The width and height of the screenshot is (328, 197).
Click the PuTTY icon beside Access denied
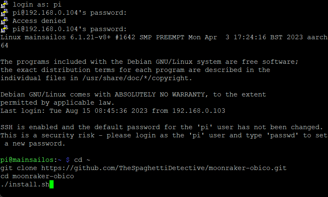tap(4, 21)
